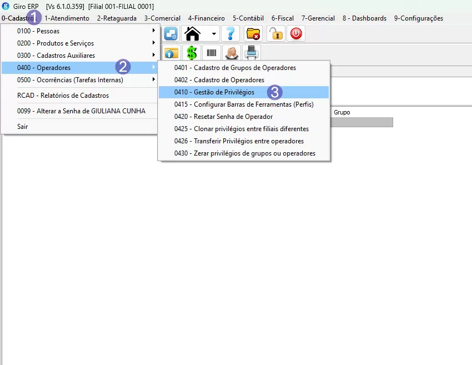The image size is (472, 365).
Task: Click the red power button icon
Action: [296, 34]
